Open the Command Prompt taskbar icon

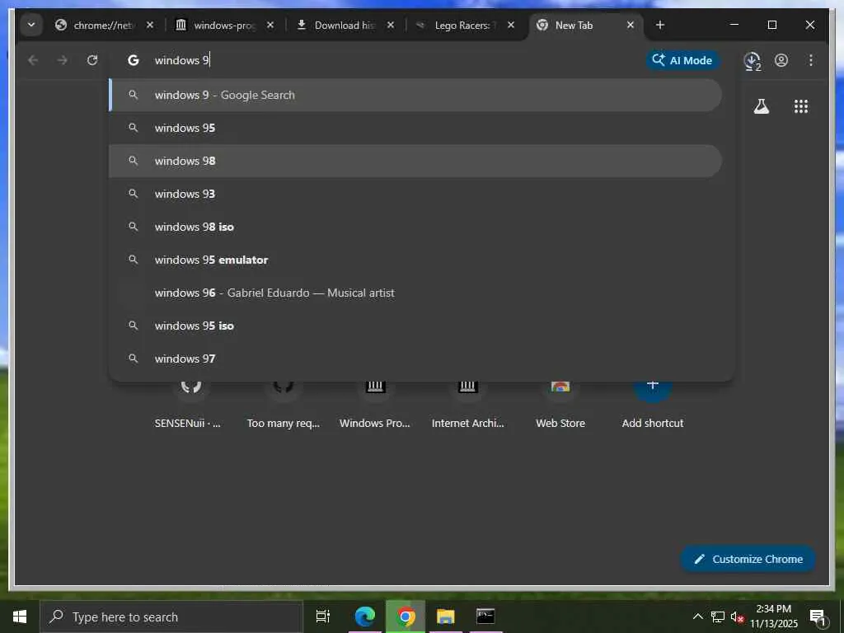pyautogui.click(x=485, y=617)
